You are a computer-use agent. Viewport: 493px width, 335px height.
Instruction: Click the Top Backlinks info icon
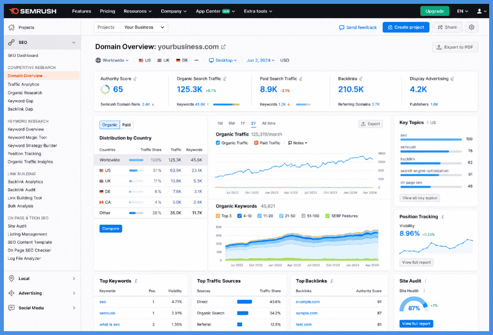332,281
